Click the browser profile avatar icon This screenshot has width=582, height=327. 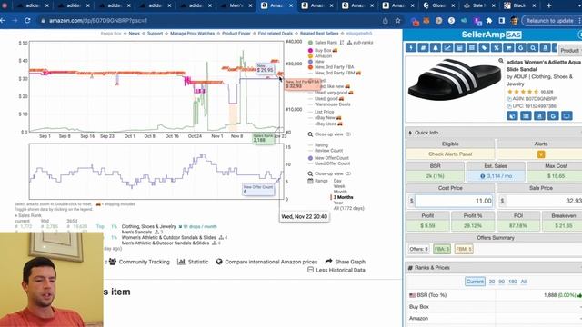(x=514, y=21)
